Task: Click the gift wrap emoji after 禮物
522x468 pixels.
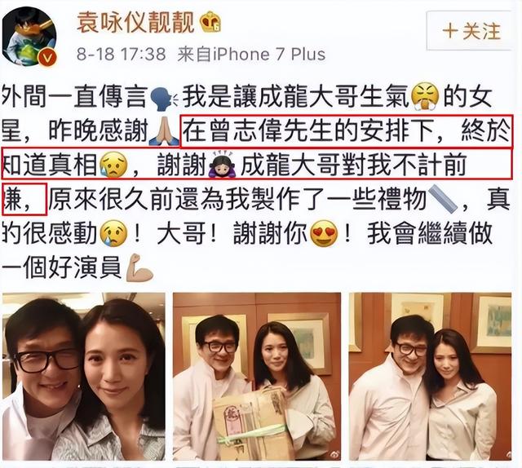Action: click(443, 200)
